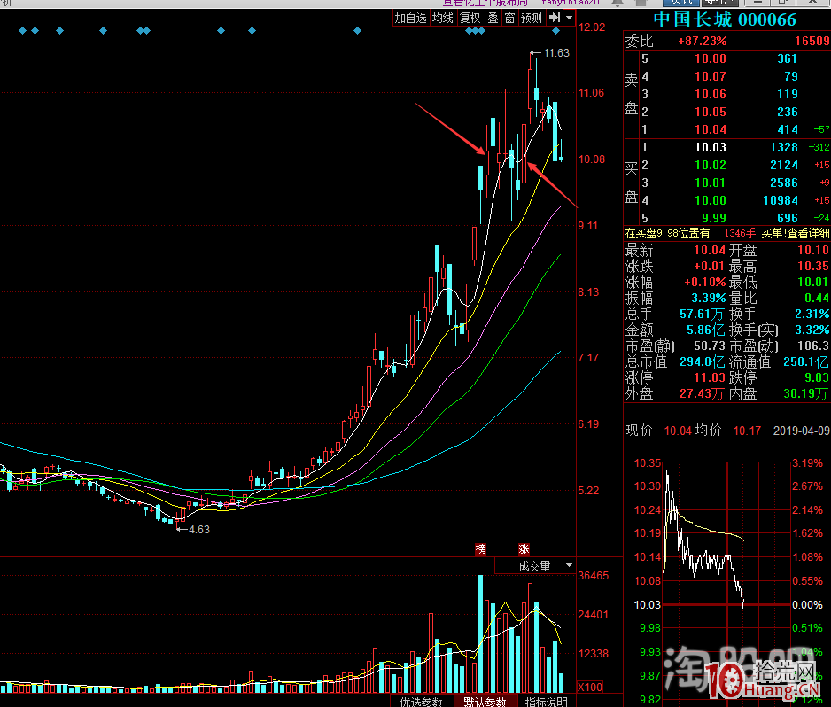Image resolution: width=831 pixels, height=707 pixels.
Task: Click the jump-to-end arrow icon
Action: point(555,18)
